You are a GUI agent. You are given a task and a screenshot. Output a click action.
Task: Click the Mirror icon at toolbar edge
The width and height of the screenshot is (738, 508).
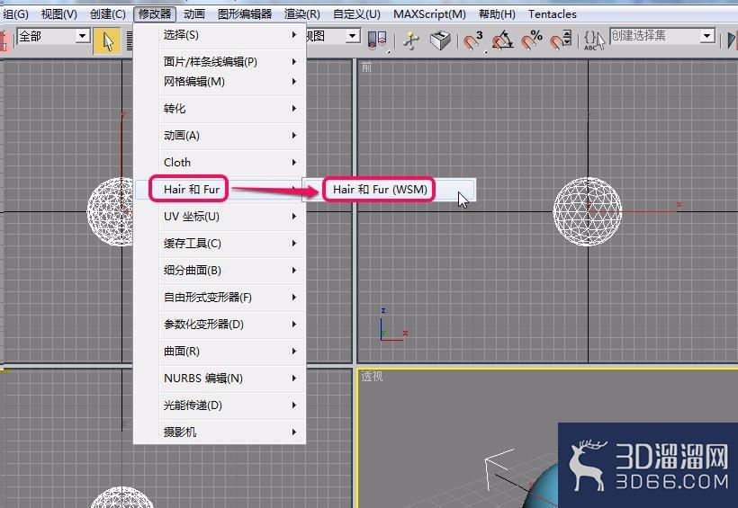[x=732, y=40]
